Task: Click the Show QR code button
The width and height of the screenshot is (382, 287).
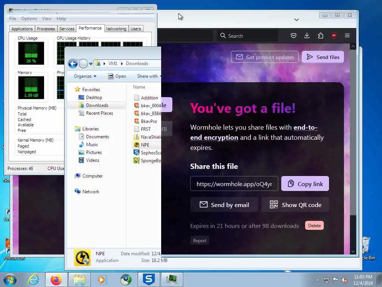Action: point(295,205)
